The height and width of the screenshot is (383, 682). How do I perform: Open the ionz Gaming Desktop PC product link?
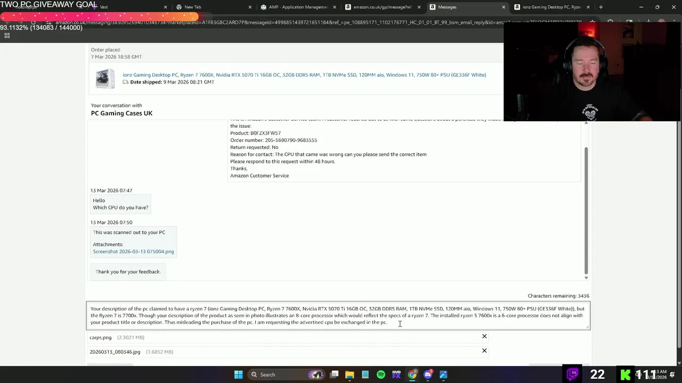[304, 75]
